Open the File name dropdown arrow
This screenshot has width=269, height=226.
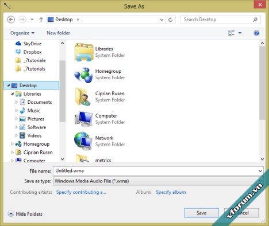coord(260,171)
